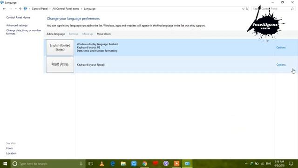The image size is (298, 168).
Task: Navigate to All Control Panel Items breadcrumb
Action: pos(66,9)
